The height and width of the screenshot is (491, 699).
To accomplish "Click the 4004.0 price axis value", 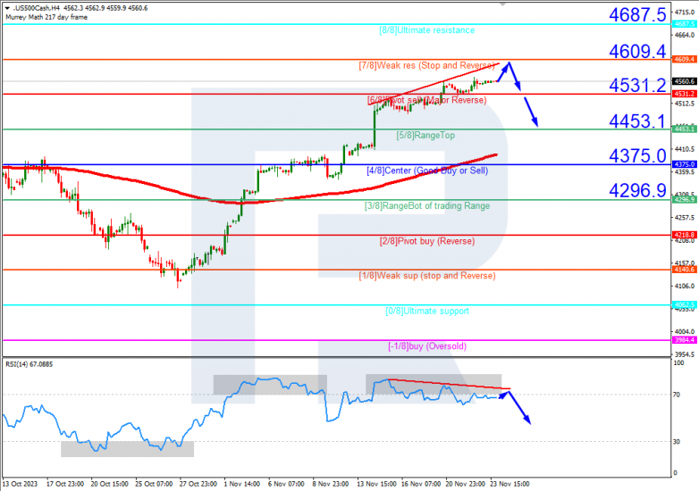I will click(685, 331).
